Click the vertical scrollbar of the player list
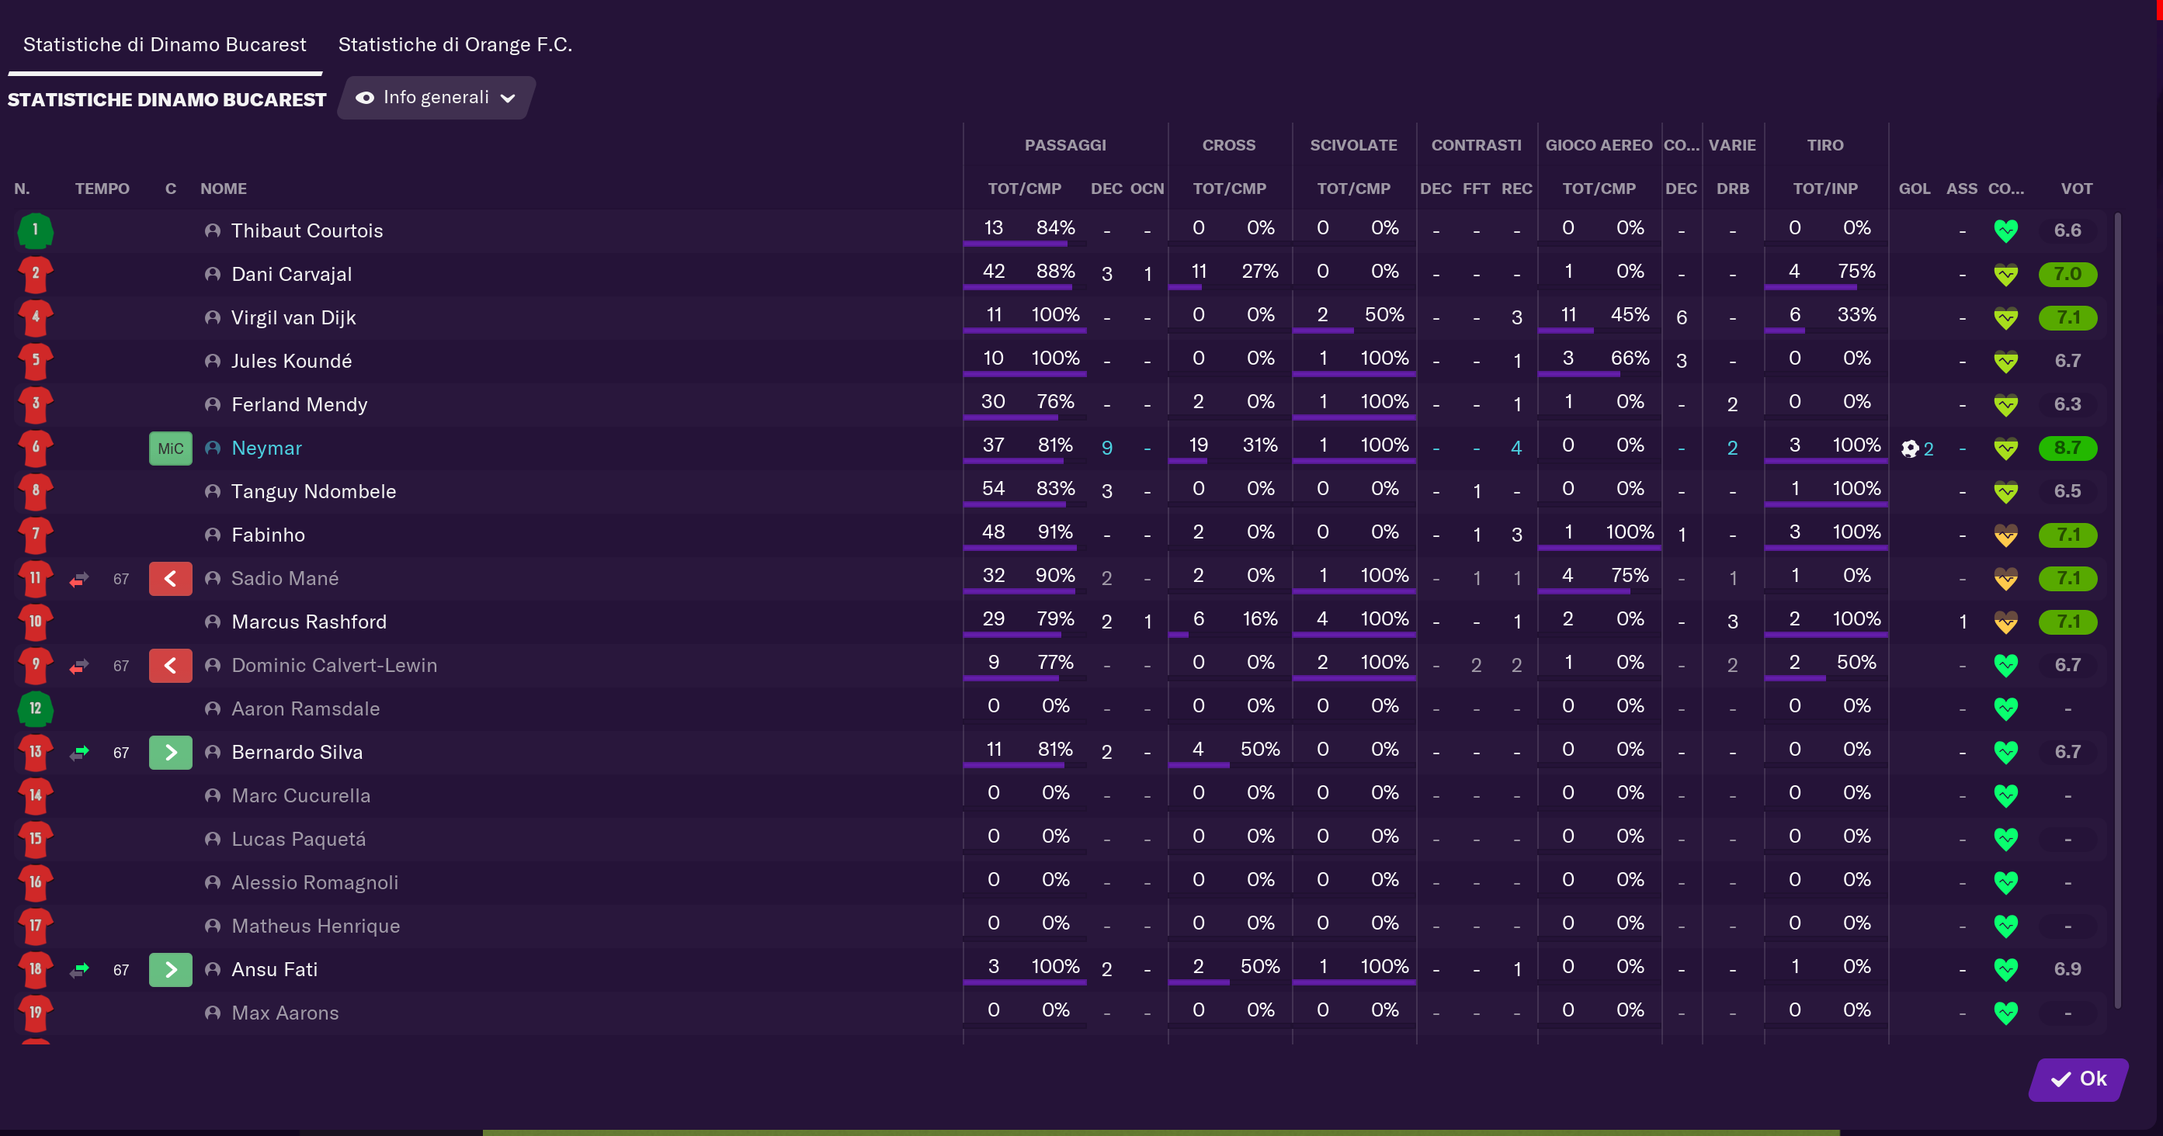Screen dimensions: 2163x1136 click(2118, 610)
